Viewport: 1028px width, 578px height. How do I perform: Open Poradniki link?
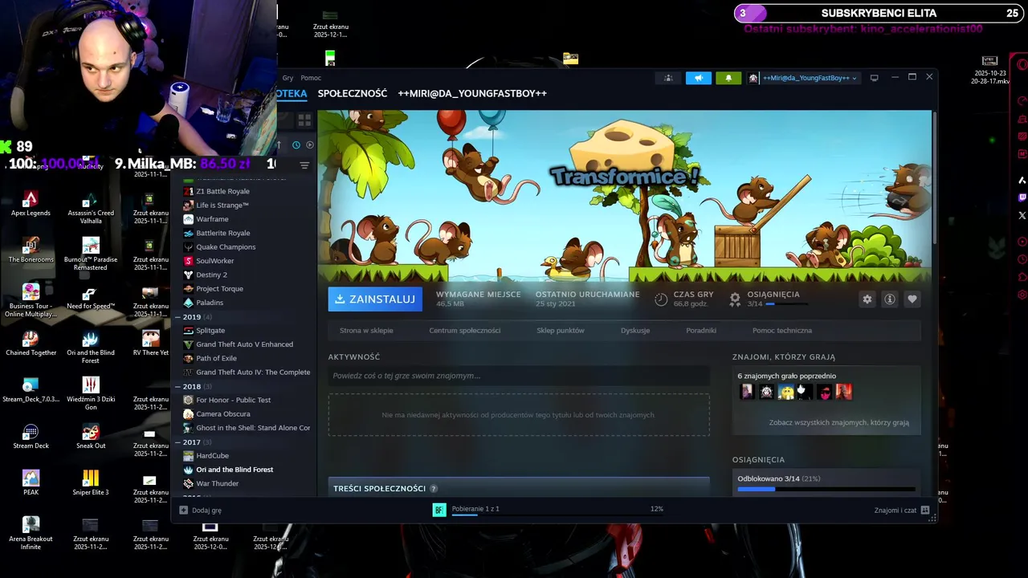(x=701, y=330)
